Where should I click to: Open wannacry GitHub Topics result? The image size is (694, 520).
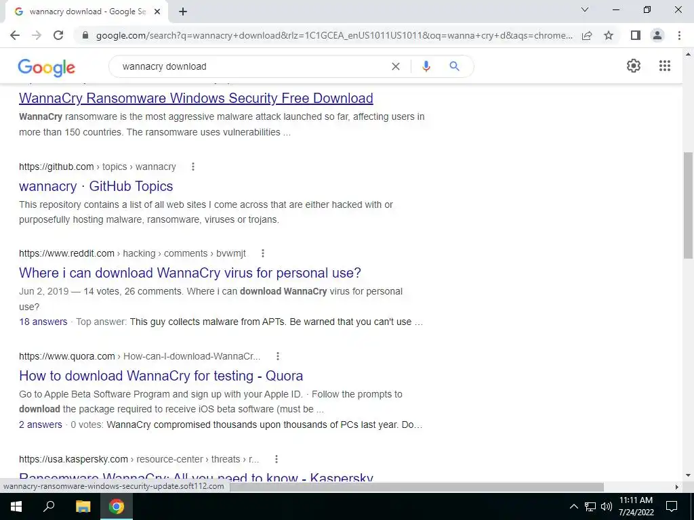[96, 186]
